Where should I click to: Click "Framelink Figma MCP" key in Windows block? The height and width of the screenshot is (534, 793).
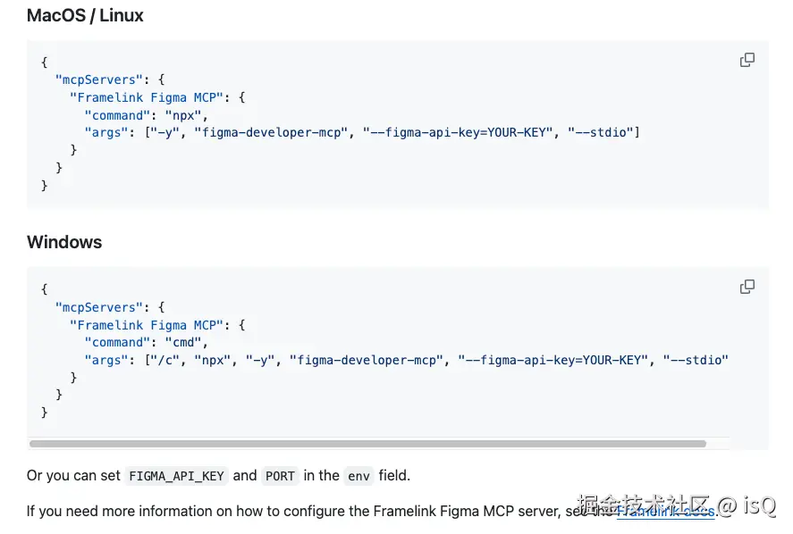(x=147, y=325)
